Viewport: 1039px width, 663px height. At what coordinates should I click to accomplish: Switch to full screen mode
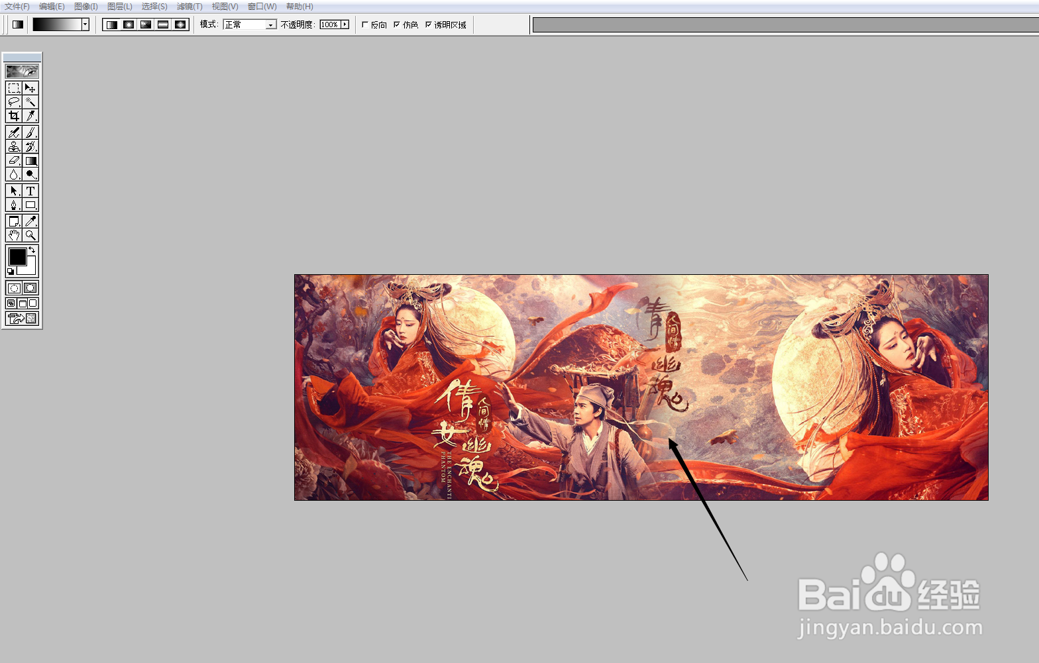coord(33,303)
